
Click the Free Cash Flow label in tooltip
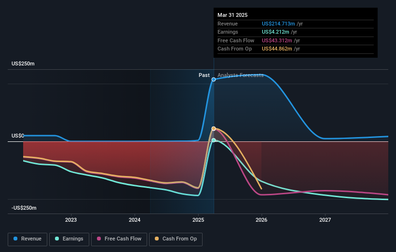pyautogui.click(x=236, y=40)
